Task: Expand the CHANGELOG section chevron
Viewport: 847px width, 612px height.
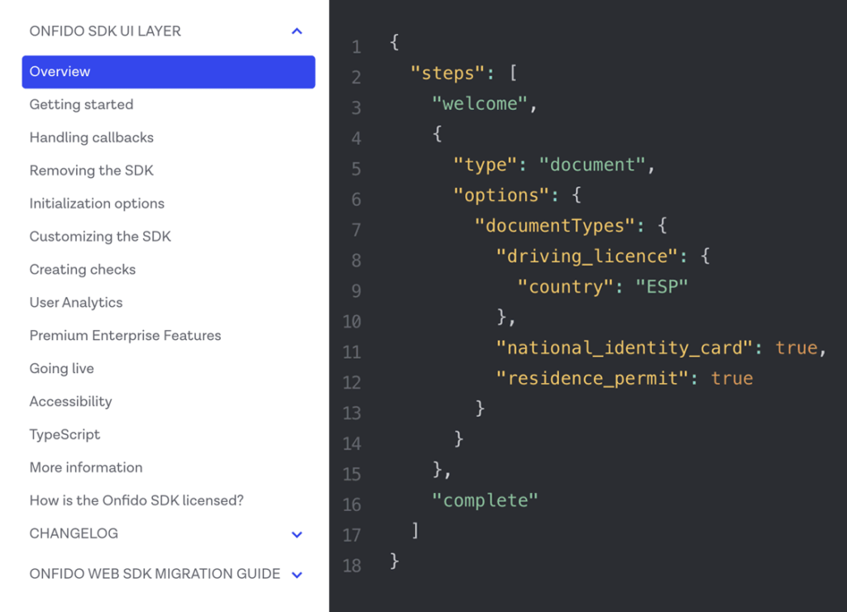Action: tap(297, 534)
